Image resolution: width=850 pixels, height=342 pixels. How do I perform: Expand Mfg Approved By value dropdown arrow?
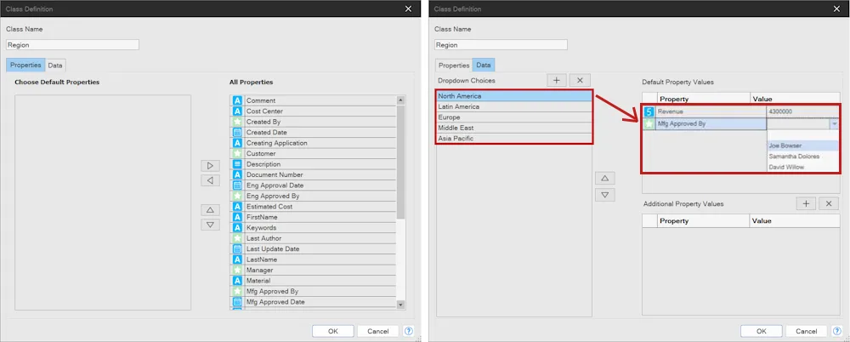coord(835,124)
